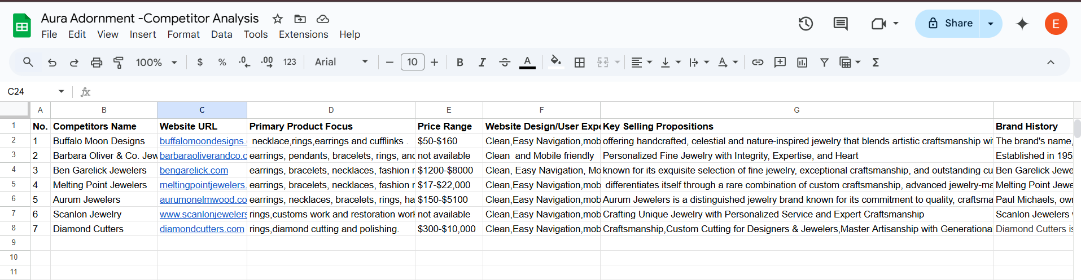
Task: Toggle bold formatting
Action: click(x=460, y=63)
